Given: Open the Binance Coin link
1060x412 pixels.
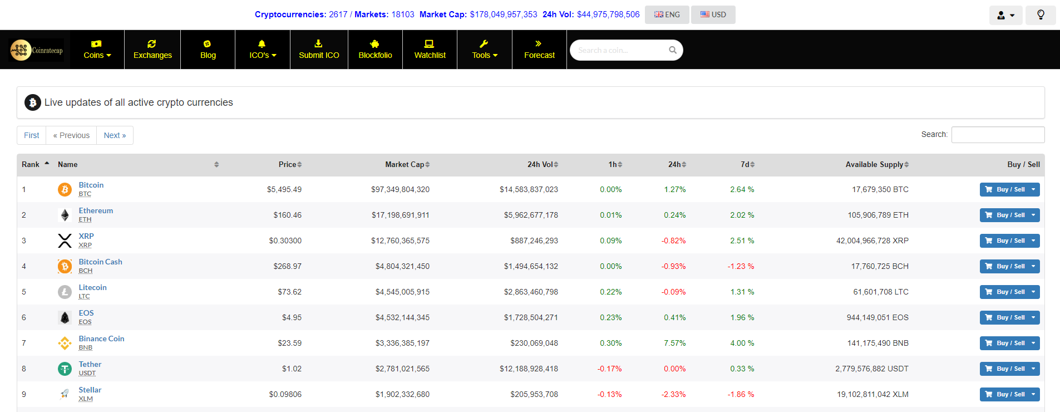Looking at the screenshot, I should pos(101,339).
